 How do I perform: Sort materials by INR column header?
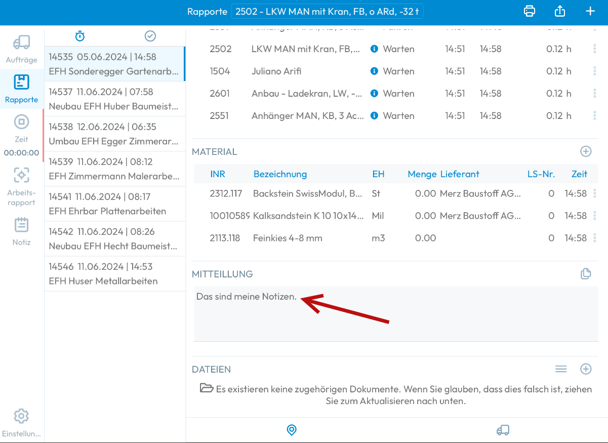(218, 174)
